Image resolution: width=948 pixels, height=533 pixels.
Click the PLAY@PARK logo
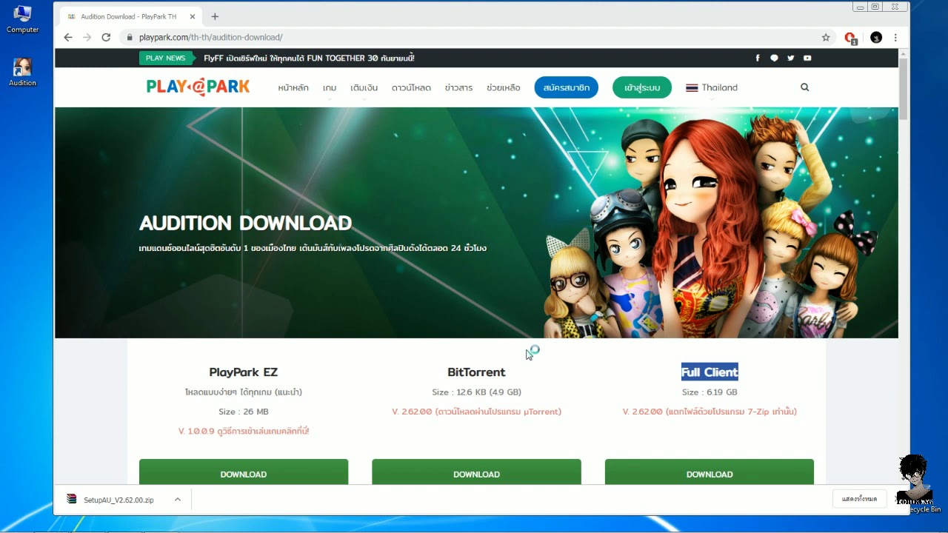click(x=198, y=87)
